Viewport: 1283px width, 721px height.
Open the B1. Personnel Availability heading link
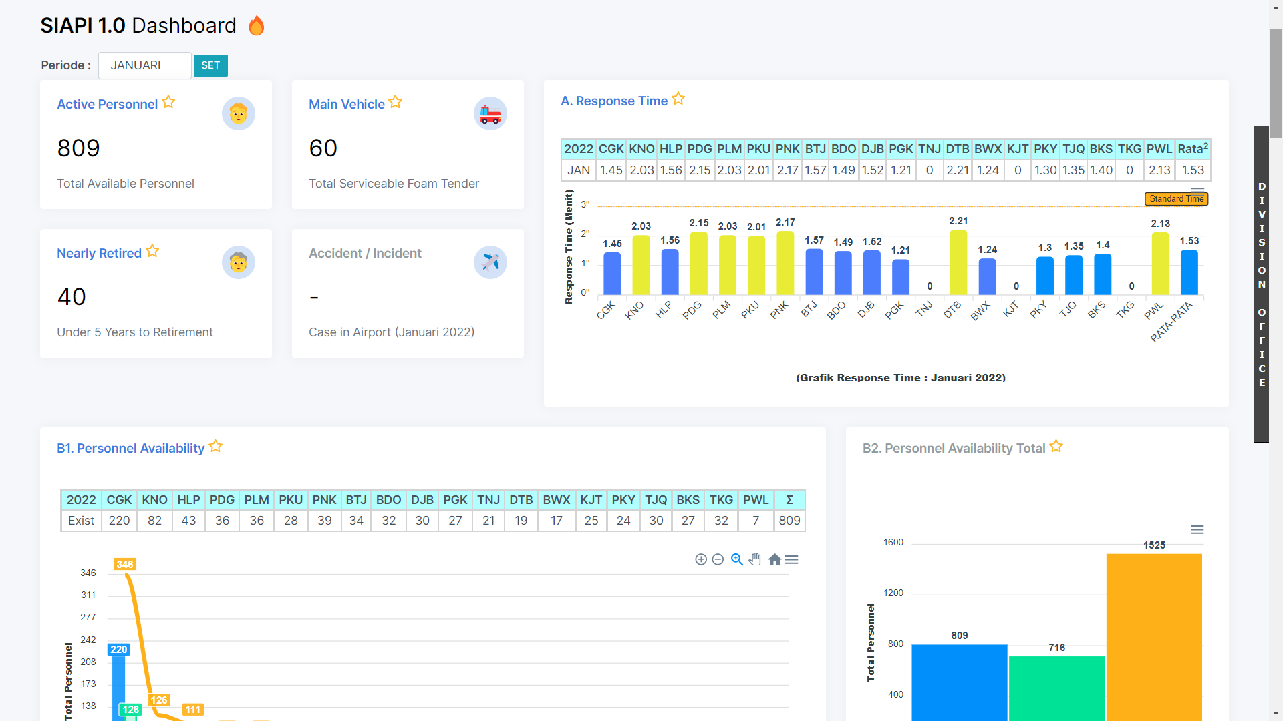130,448
